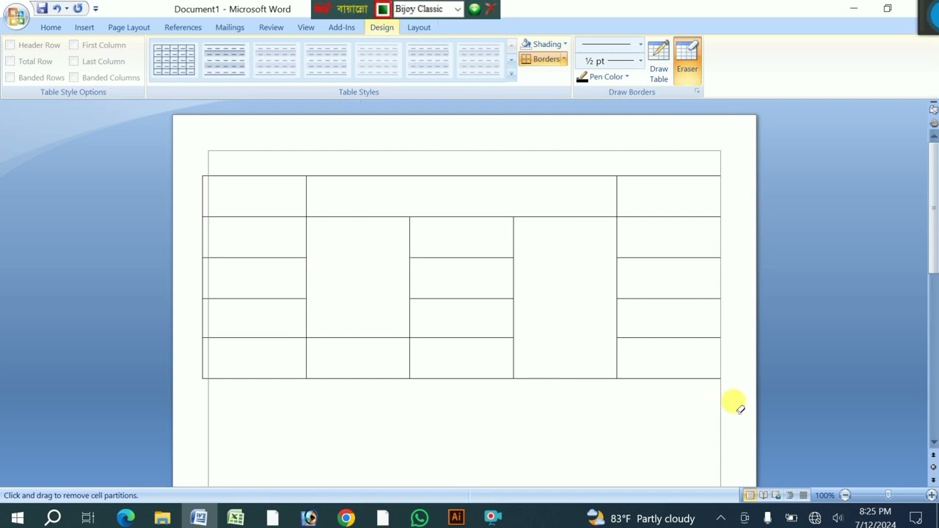Zoom in with the plus button

[x=932, y=495]
